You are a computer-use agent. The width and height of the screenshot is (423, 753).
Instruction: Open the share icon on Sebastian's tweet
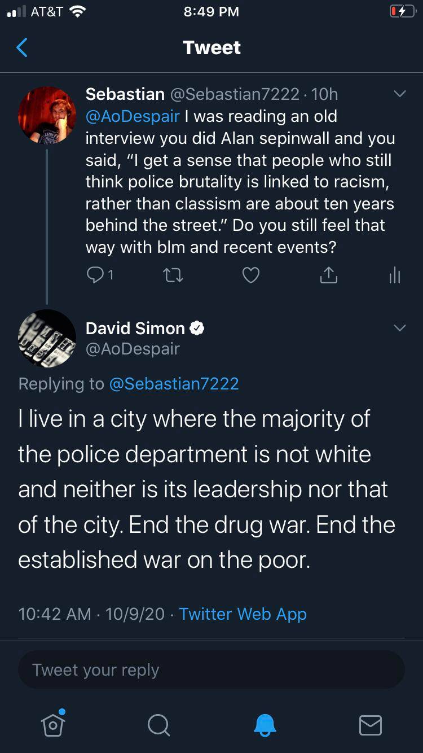[328, 275]
